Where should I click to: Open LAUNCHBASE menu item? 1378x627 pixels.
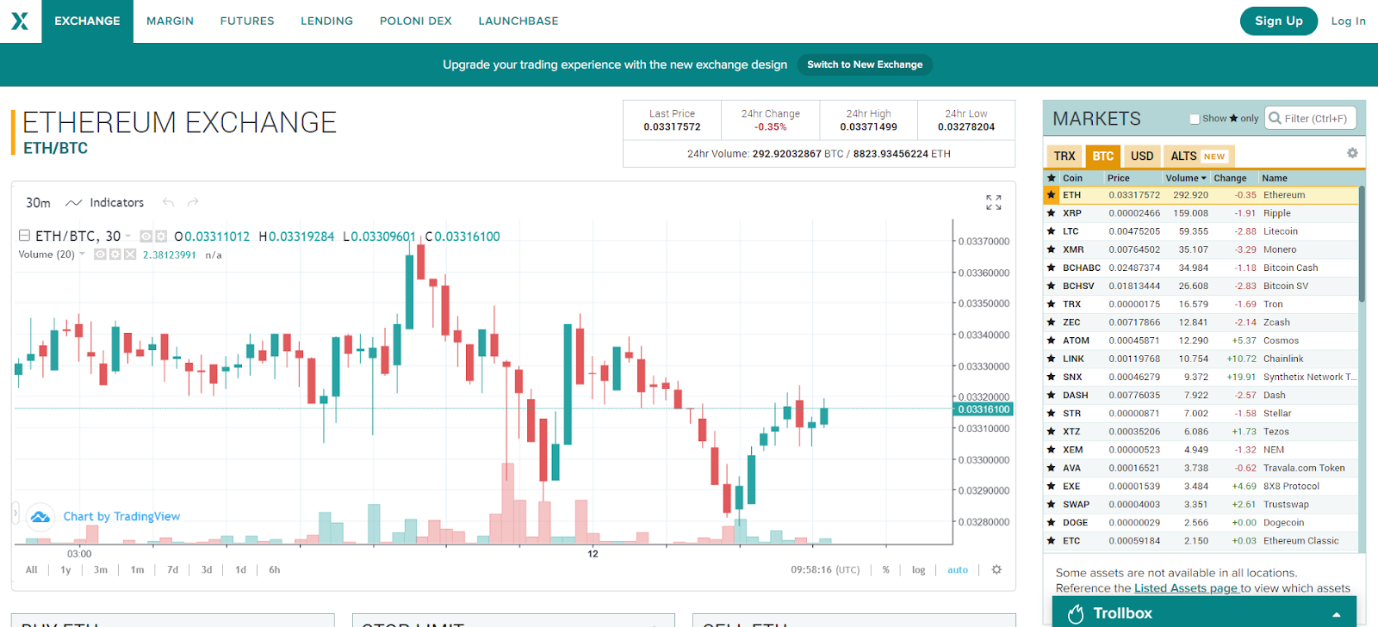(x=518, y=21)
